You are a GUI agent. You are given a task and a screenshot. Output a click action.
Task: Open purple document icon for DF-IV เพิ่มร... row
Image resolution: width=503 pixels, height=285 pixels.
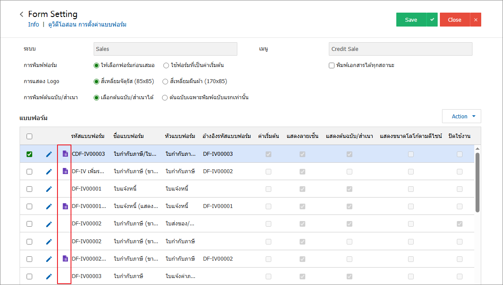(x=65, y=171)
